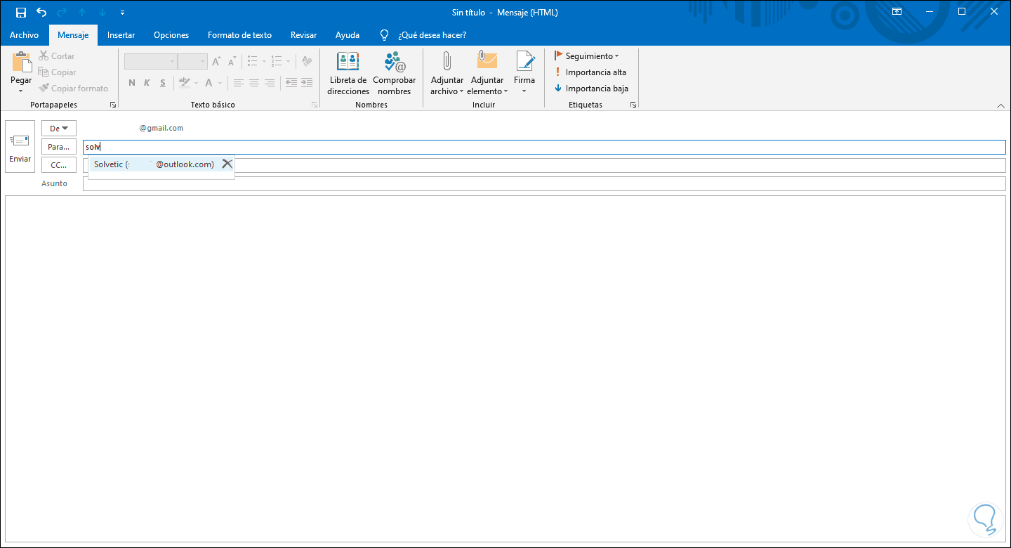Click the Pegar clipboard icon

pos(21,63)
